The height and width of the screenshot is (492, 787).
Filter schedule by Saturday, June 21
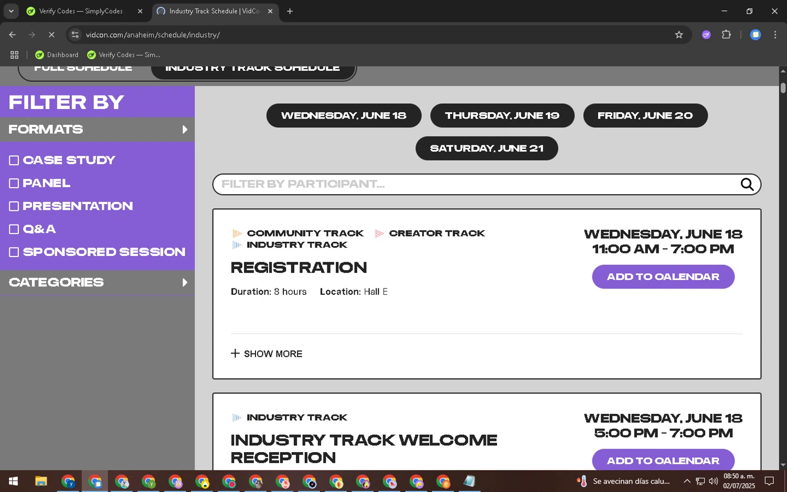486,148
